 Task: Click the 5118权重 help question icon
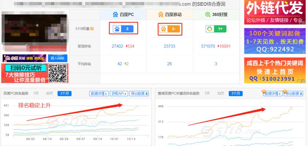tap(92, 28)
